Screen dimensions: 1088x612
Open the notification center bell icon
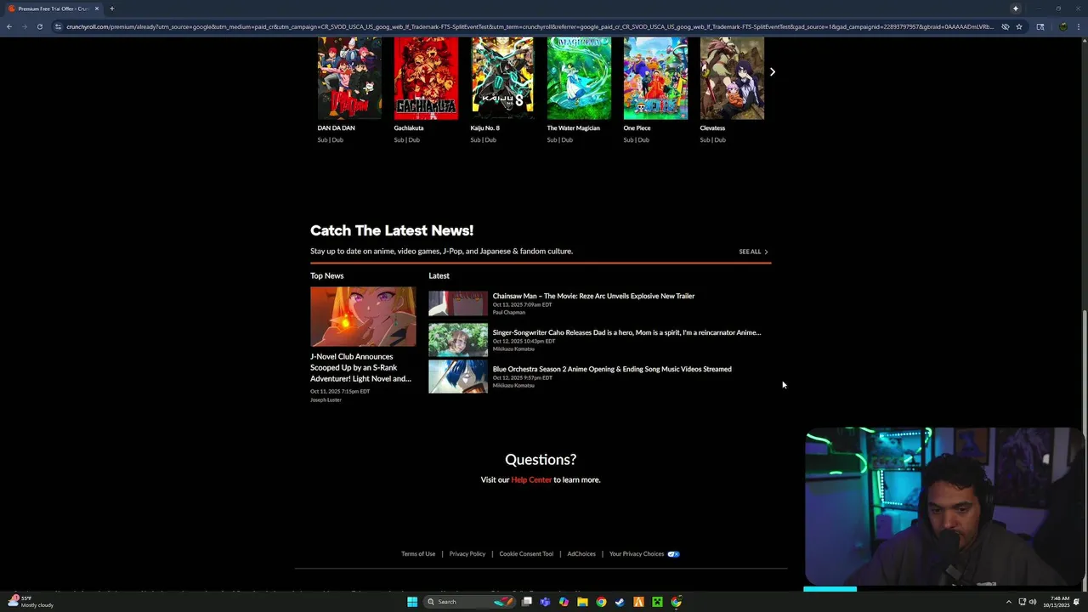1076,602
